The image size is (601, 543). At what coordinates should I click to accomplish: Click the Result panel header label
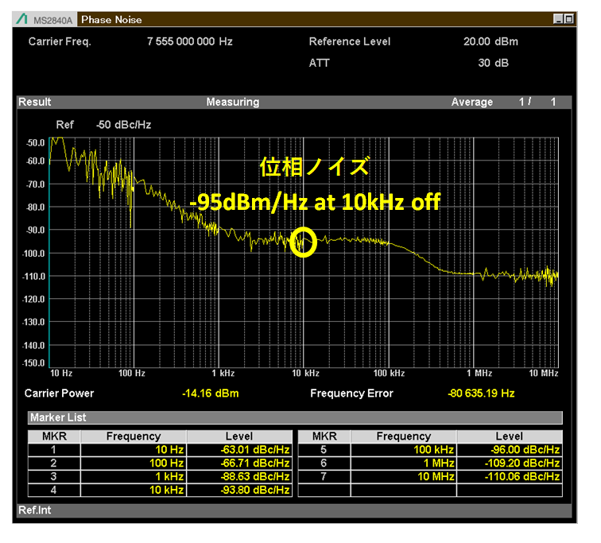tap(35, 102)
